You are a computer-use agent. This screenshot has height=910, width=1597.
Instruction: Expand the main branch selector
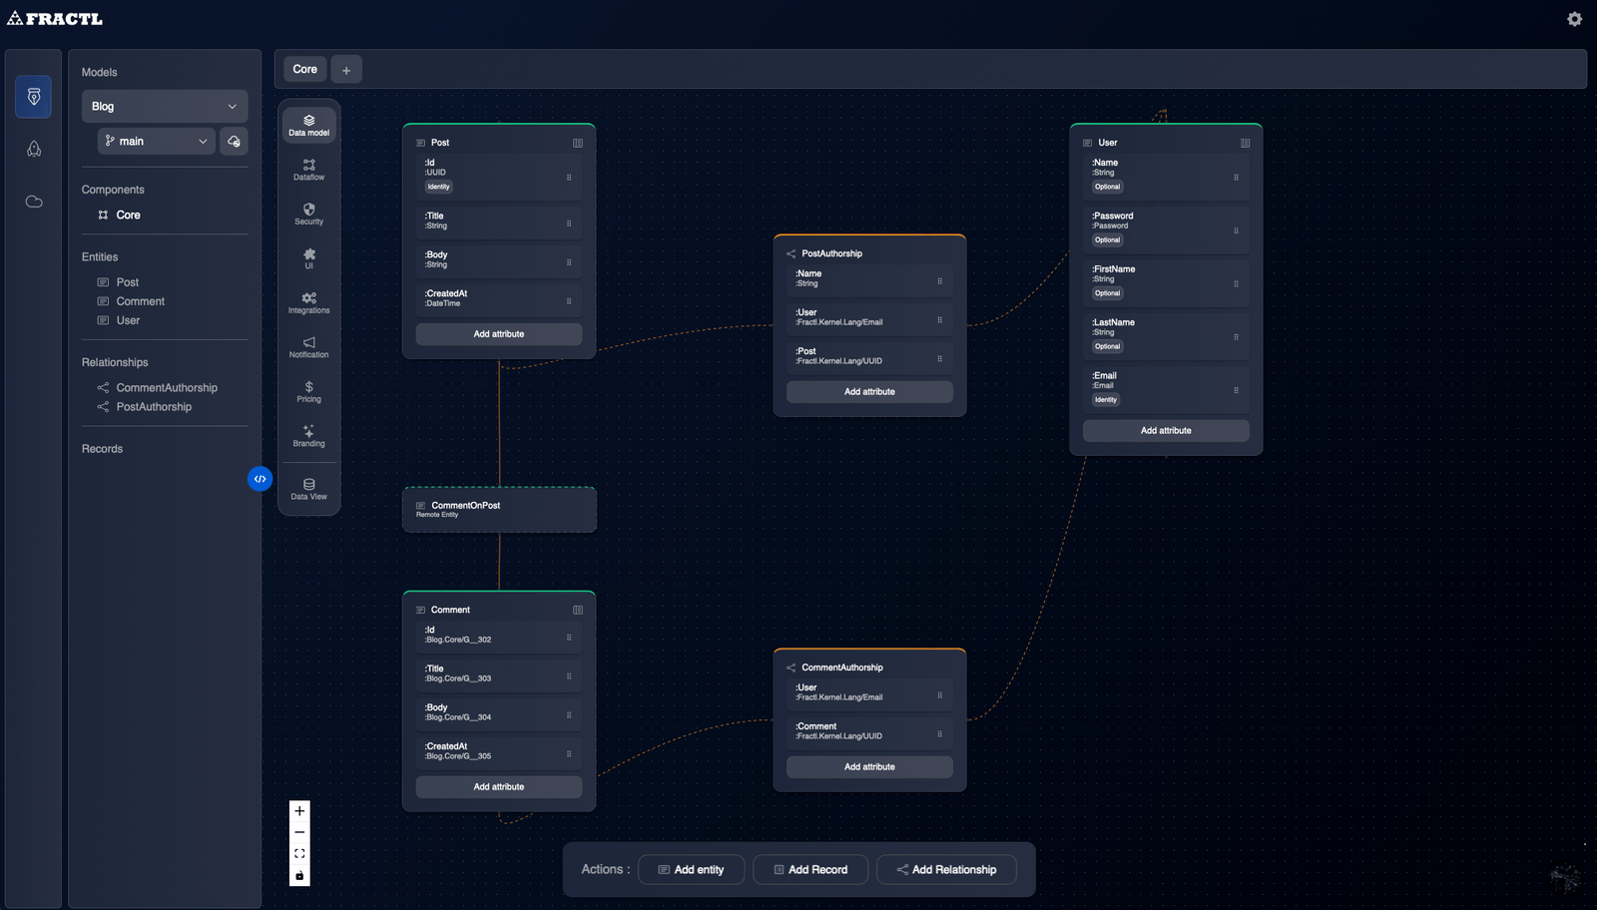(155, 141)
